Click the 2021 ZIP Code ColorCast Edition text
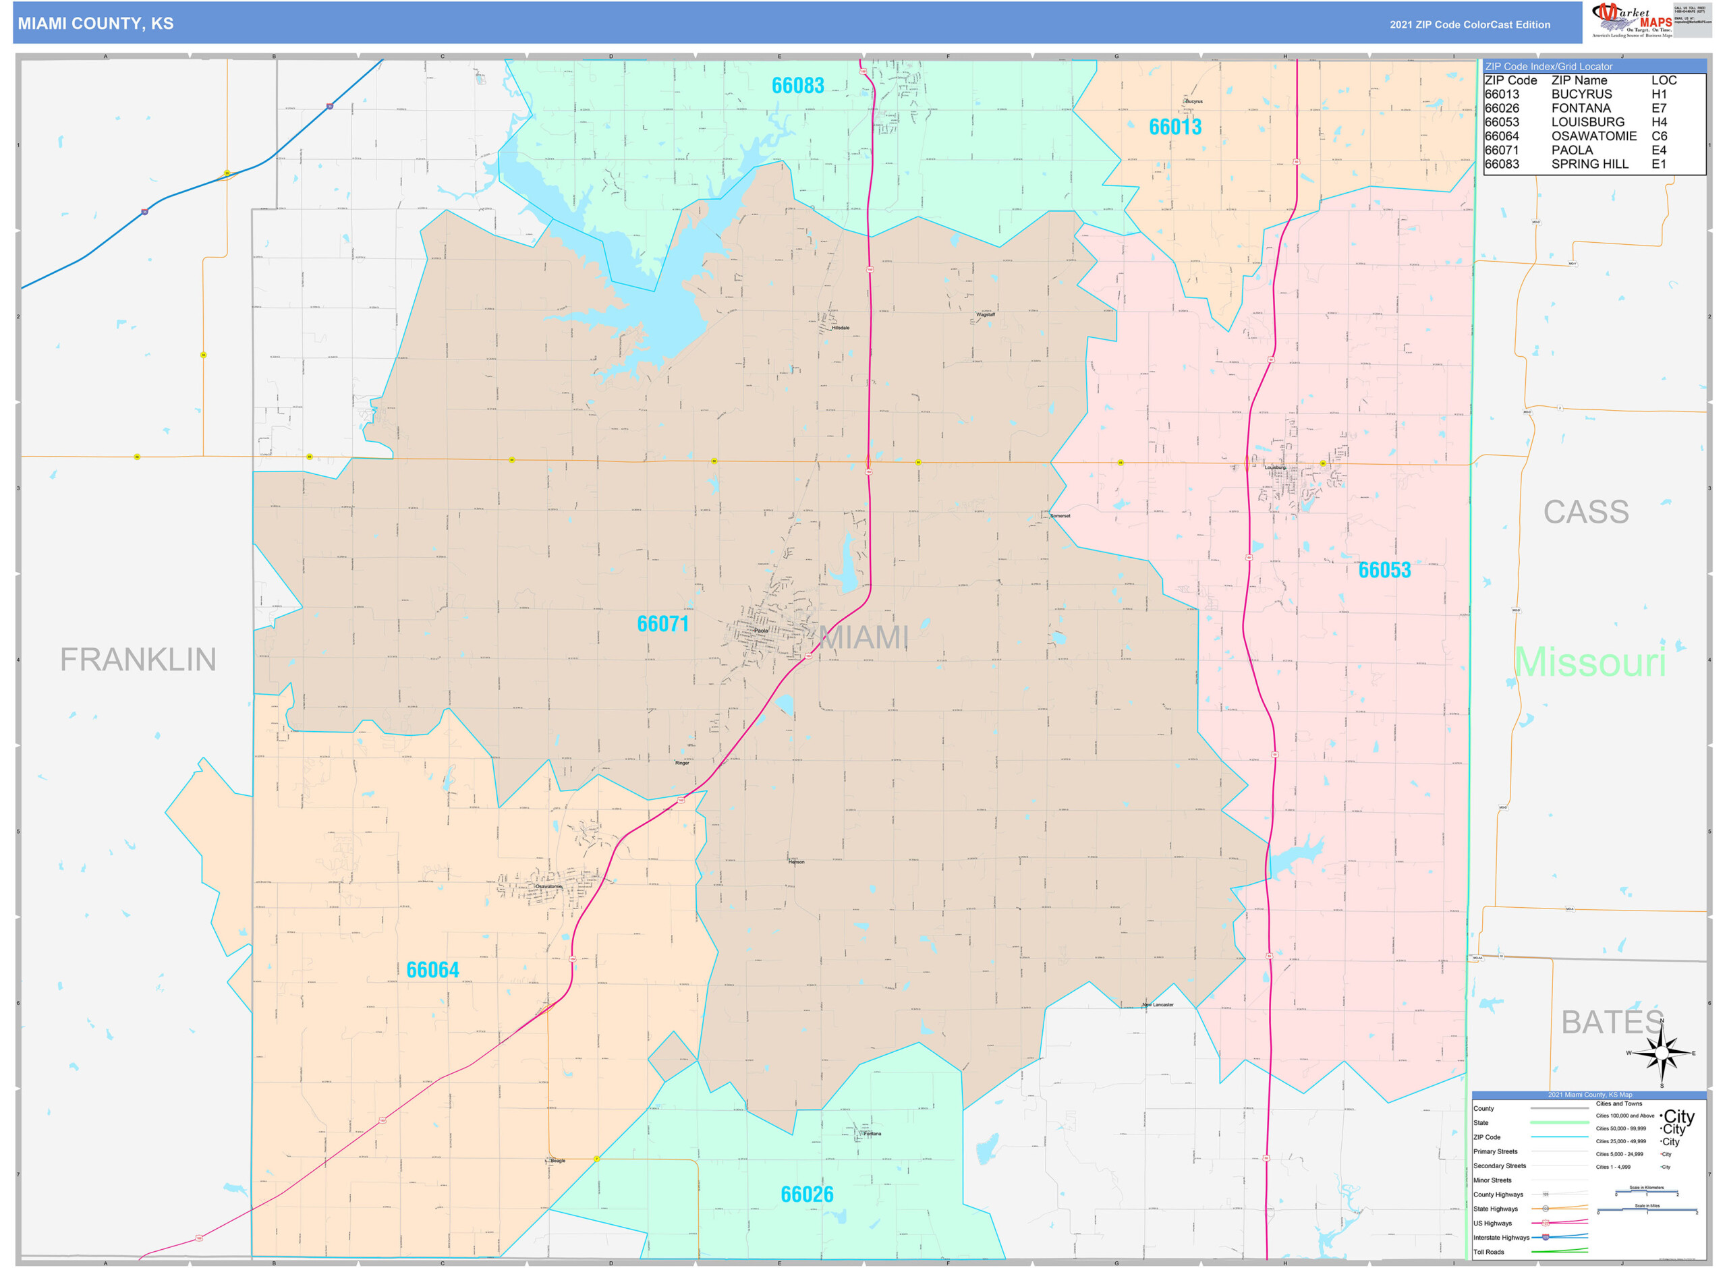The height and width of the screenshot is (1268, 1727). pyautogui.click(x=1469, y=24)
